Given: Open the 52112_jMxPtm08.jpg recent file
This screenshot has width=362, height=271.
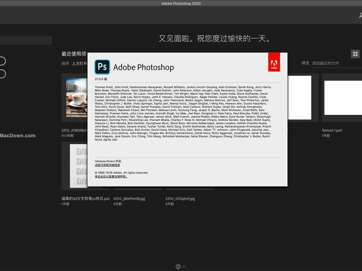Looking at the screenshot, I should [129, 199].
